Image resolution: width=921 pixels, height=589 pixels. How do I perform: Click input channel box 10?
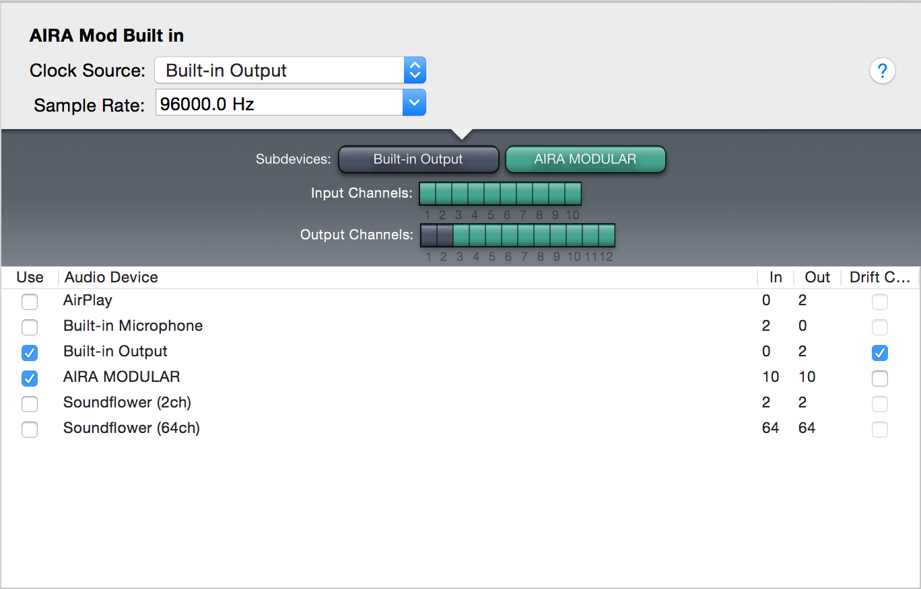tap(573, 194)
